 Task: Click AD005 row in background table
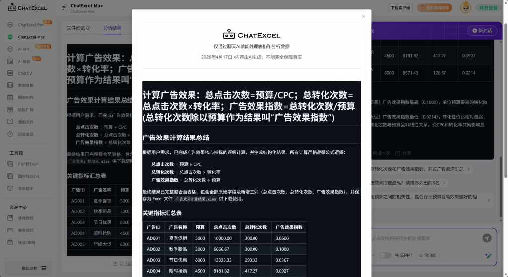point(99,244)
